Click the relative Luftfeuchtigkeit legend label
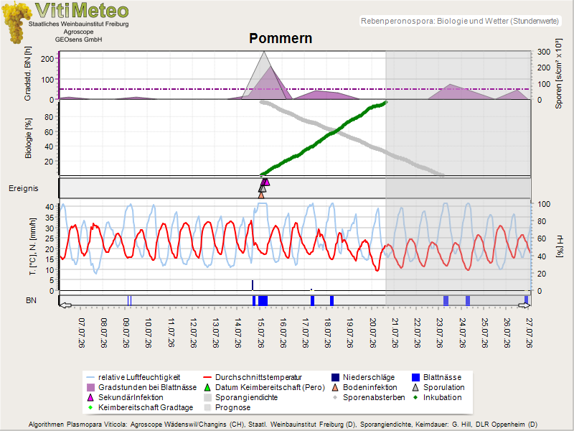 (x=139, y=378)
